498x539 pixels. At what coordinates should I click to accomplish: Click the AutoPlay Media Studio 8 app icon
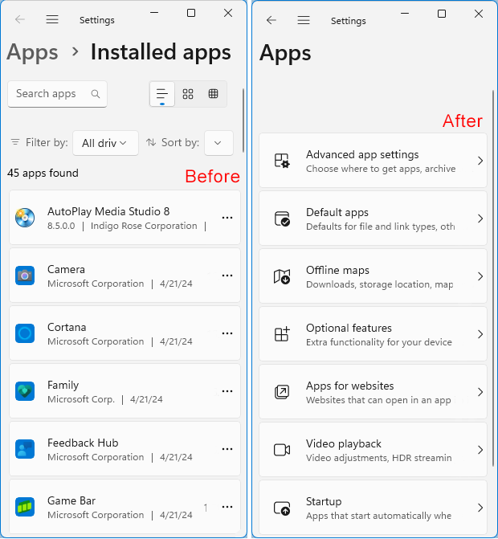pyautogui.click(x=25, y=218)
